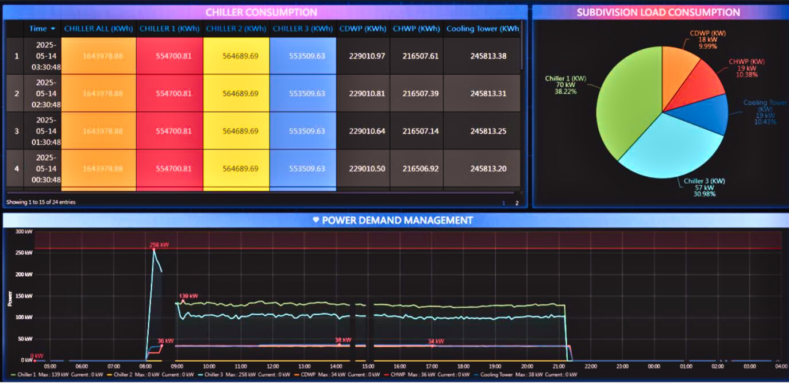789x383 pixels.
Task: Sort by CHILLER 1 (KWh) column header
Action: 170,29
